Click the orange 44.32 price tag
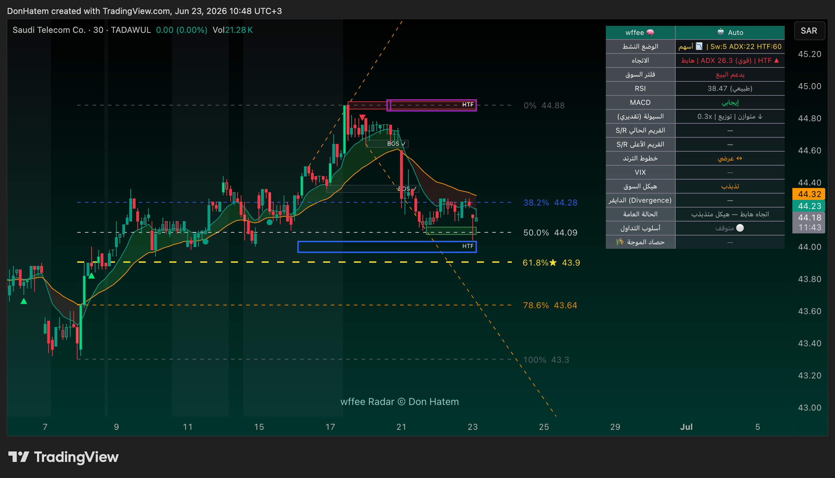Image resolution: width=835 pixels, height=478 pixels. coord(809,194)
